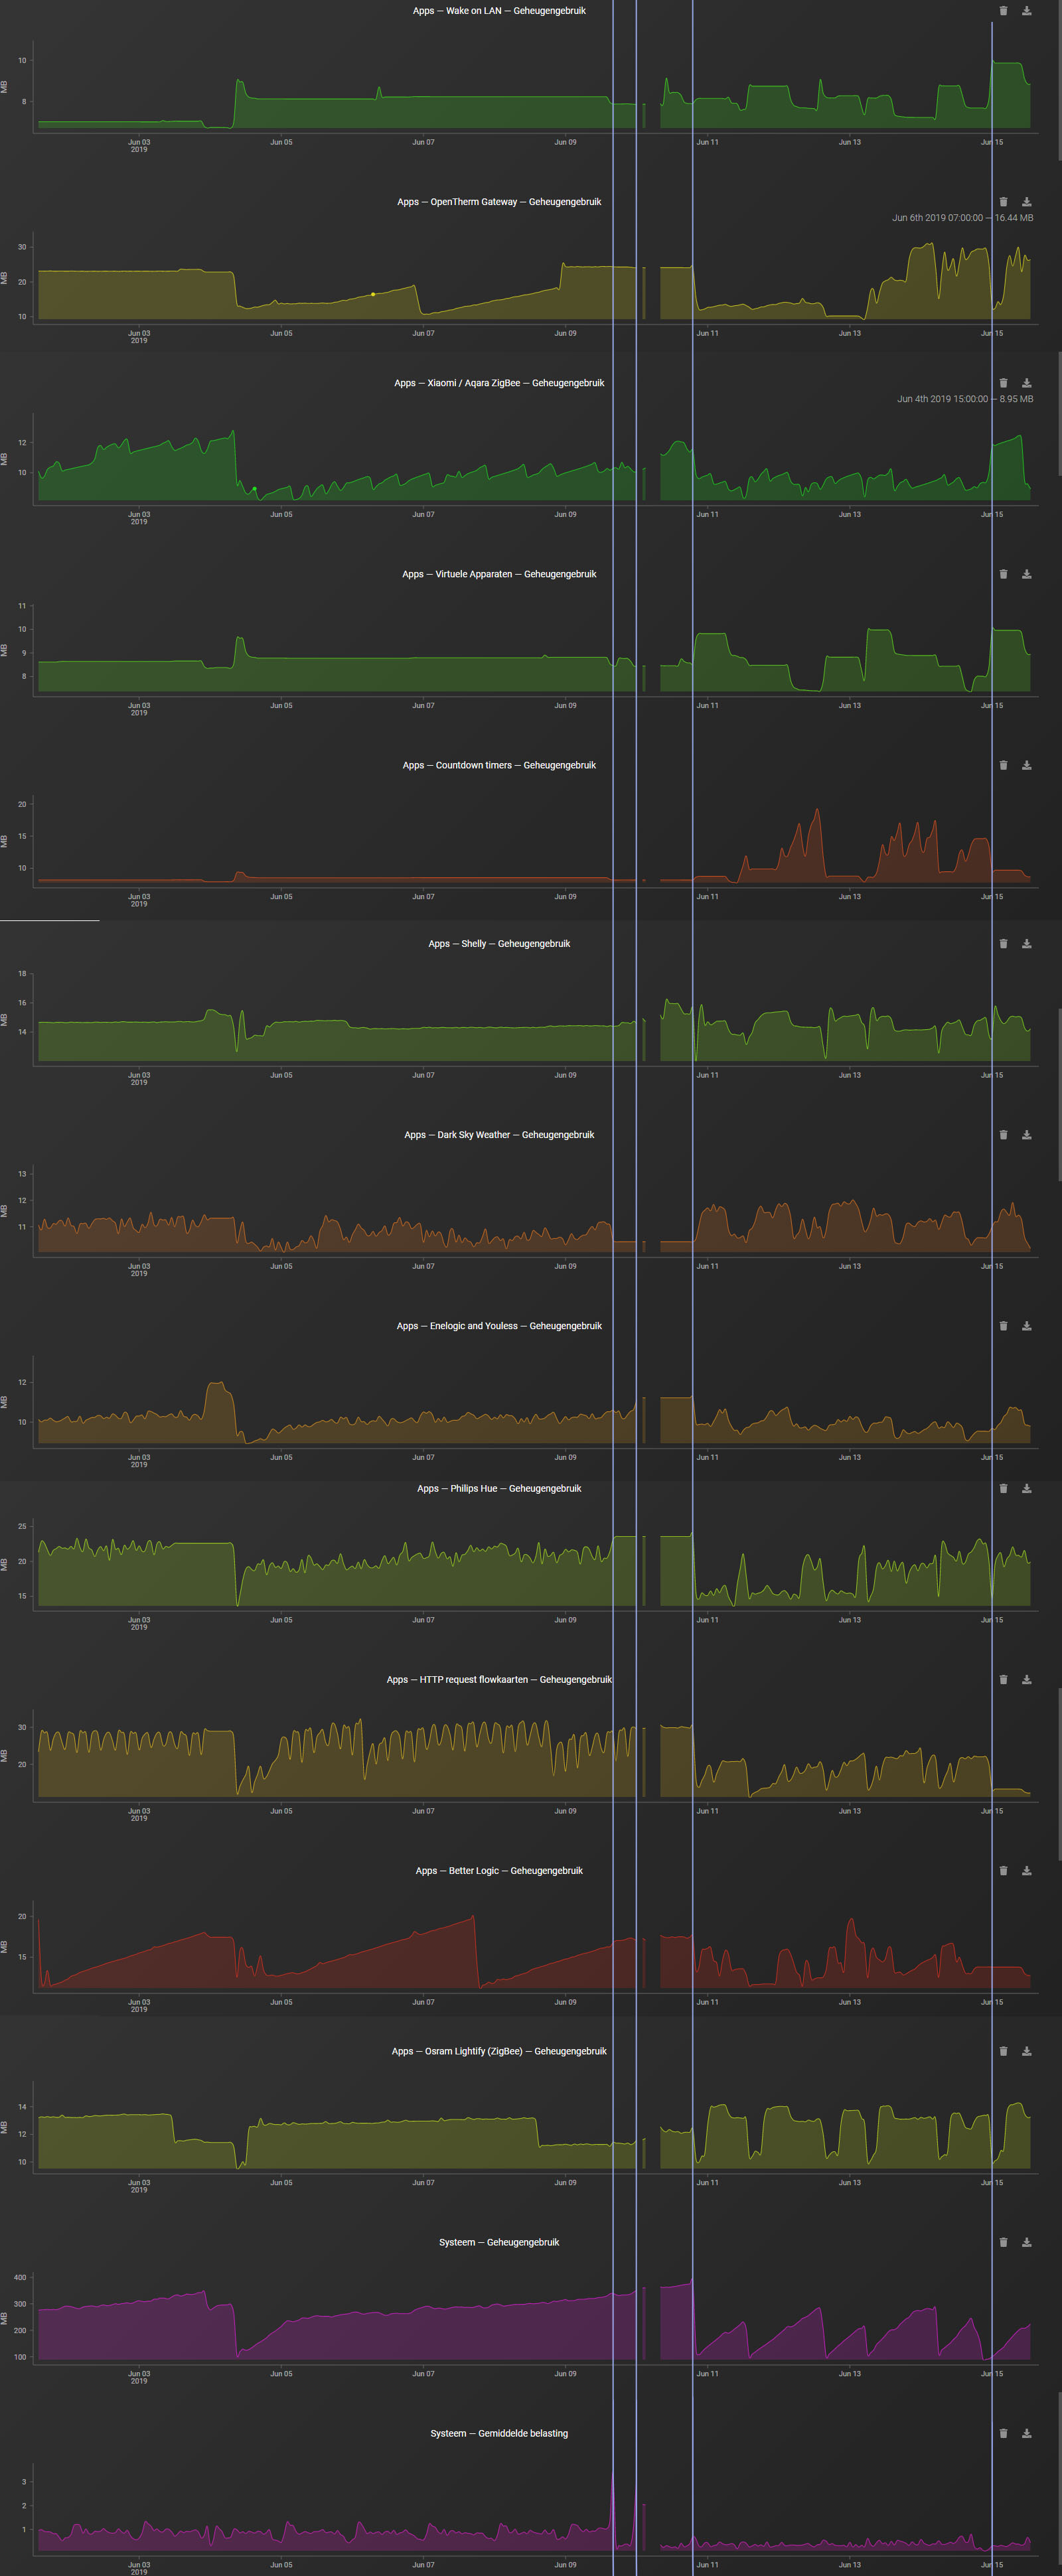The image size is (1062, 2576).
Task: Download the OpenTherm Gateway chart data
Action: pyautogui.click(x=1026, y=202)
